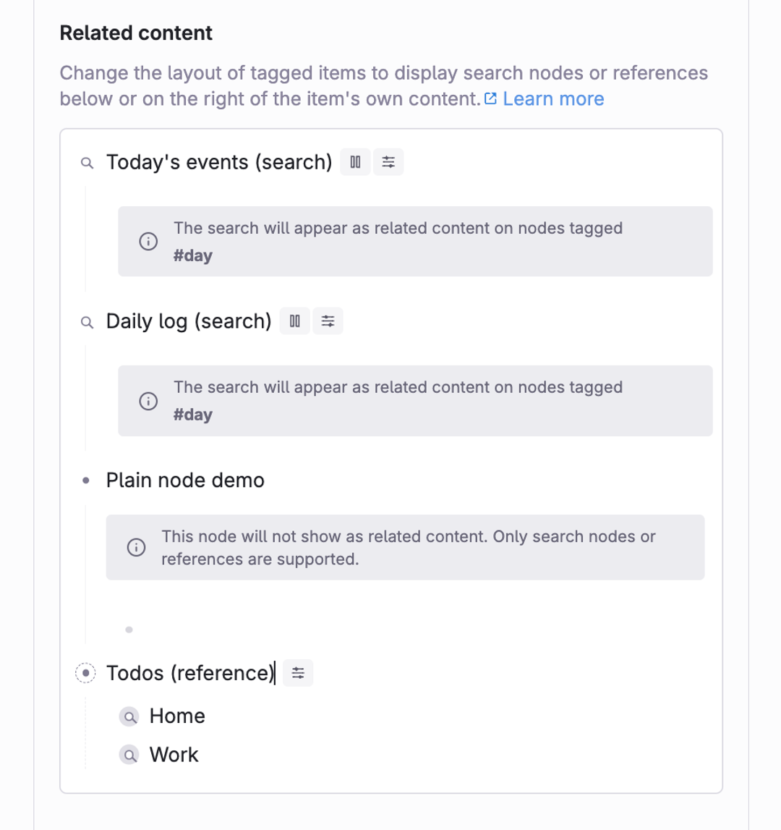The image size is (781, 830).
Task: Click the Home search node icon
Action: [x=129, y=716]
